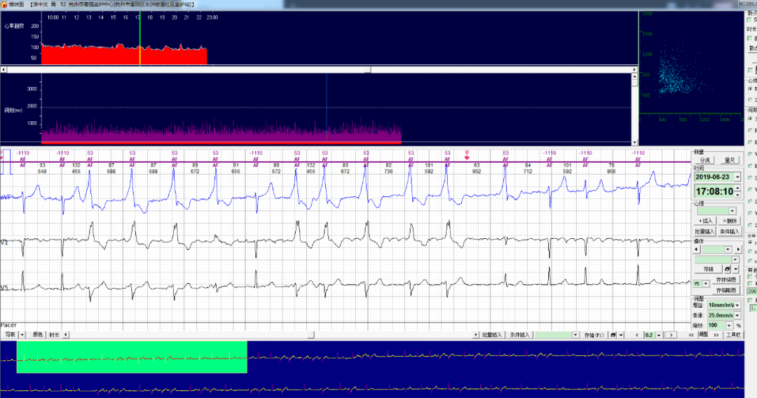Click 工具栏 toolbar button at bottom right
The width and height of the screenshot is (757, 398).
click(x=733, y=335)
